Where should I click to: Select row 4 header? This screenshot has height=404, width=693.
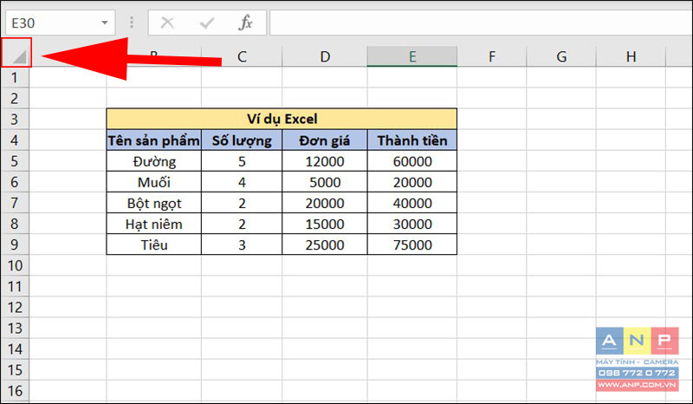[x=15, y=140]
